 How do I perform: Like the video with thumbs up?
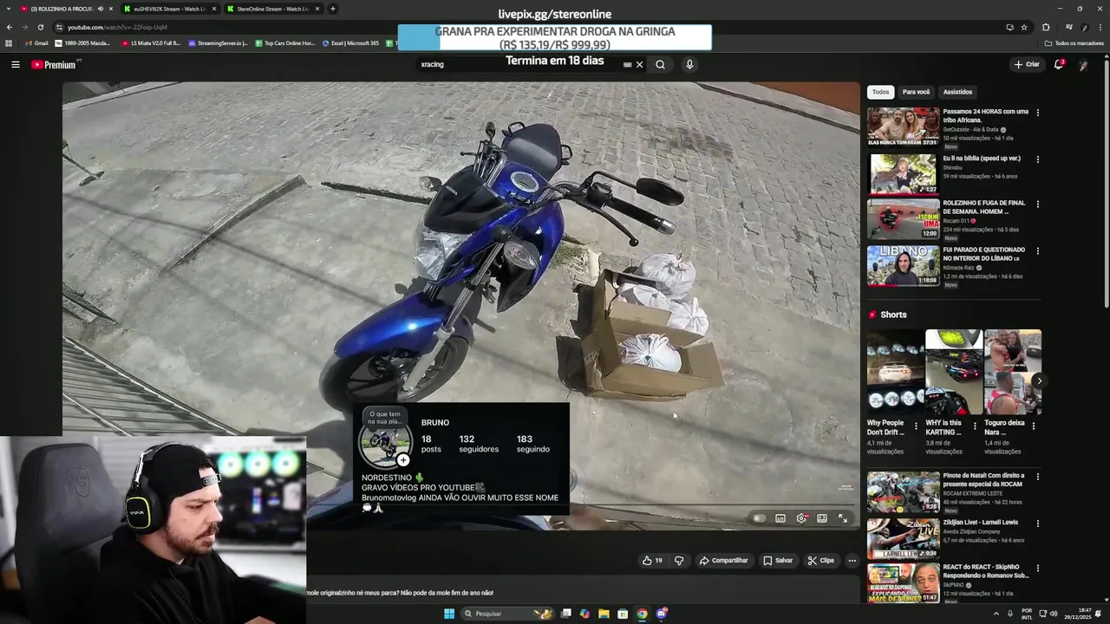652,561
